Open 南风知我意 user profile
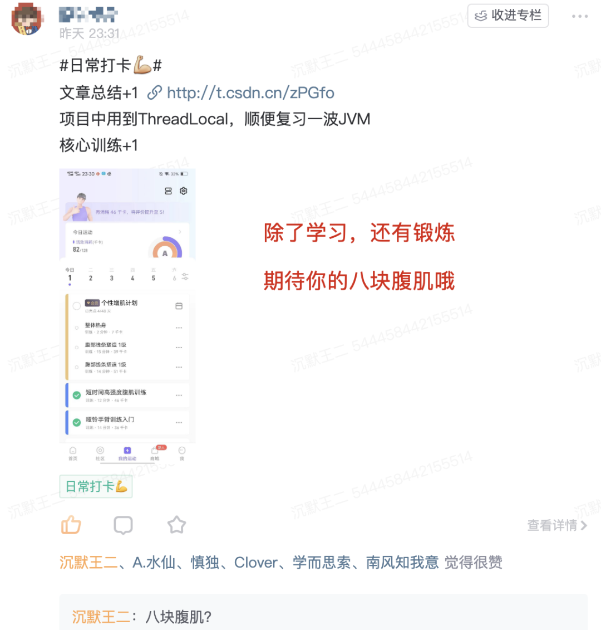 coord(402,563)
